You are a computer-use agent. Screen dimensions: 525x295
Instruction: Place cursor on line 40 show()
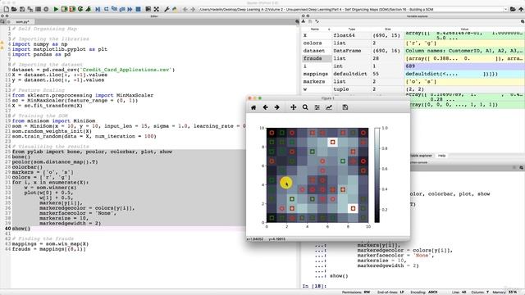pyautogui.click(x=21, y=229)
